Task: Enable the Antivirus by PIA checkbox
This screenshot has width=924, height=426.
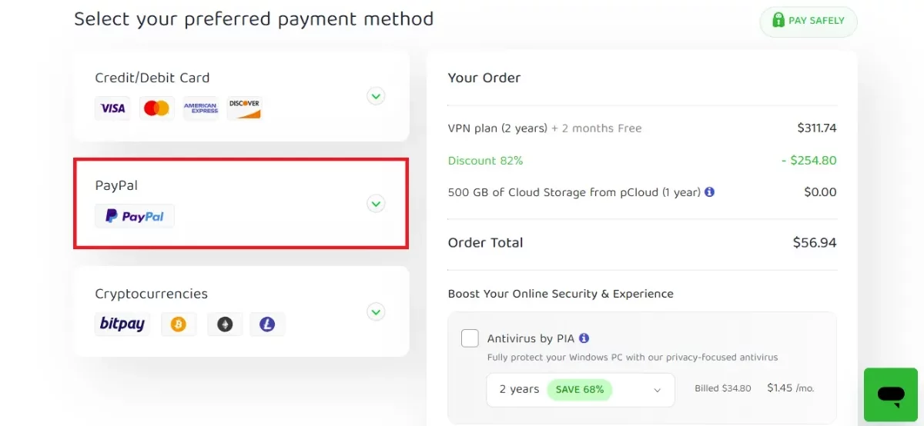Action: click(x=470, y=338)
